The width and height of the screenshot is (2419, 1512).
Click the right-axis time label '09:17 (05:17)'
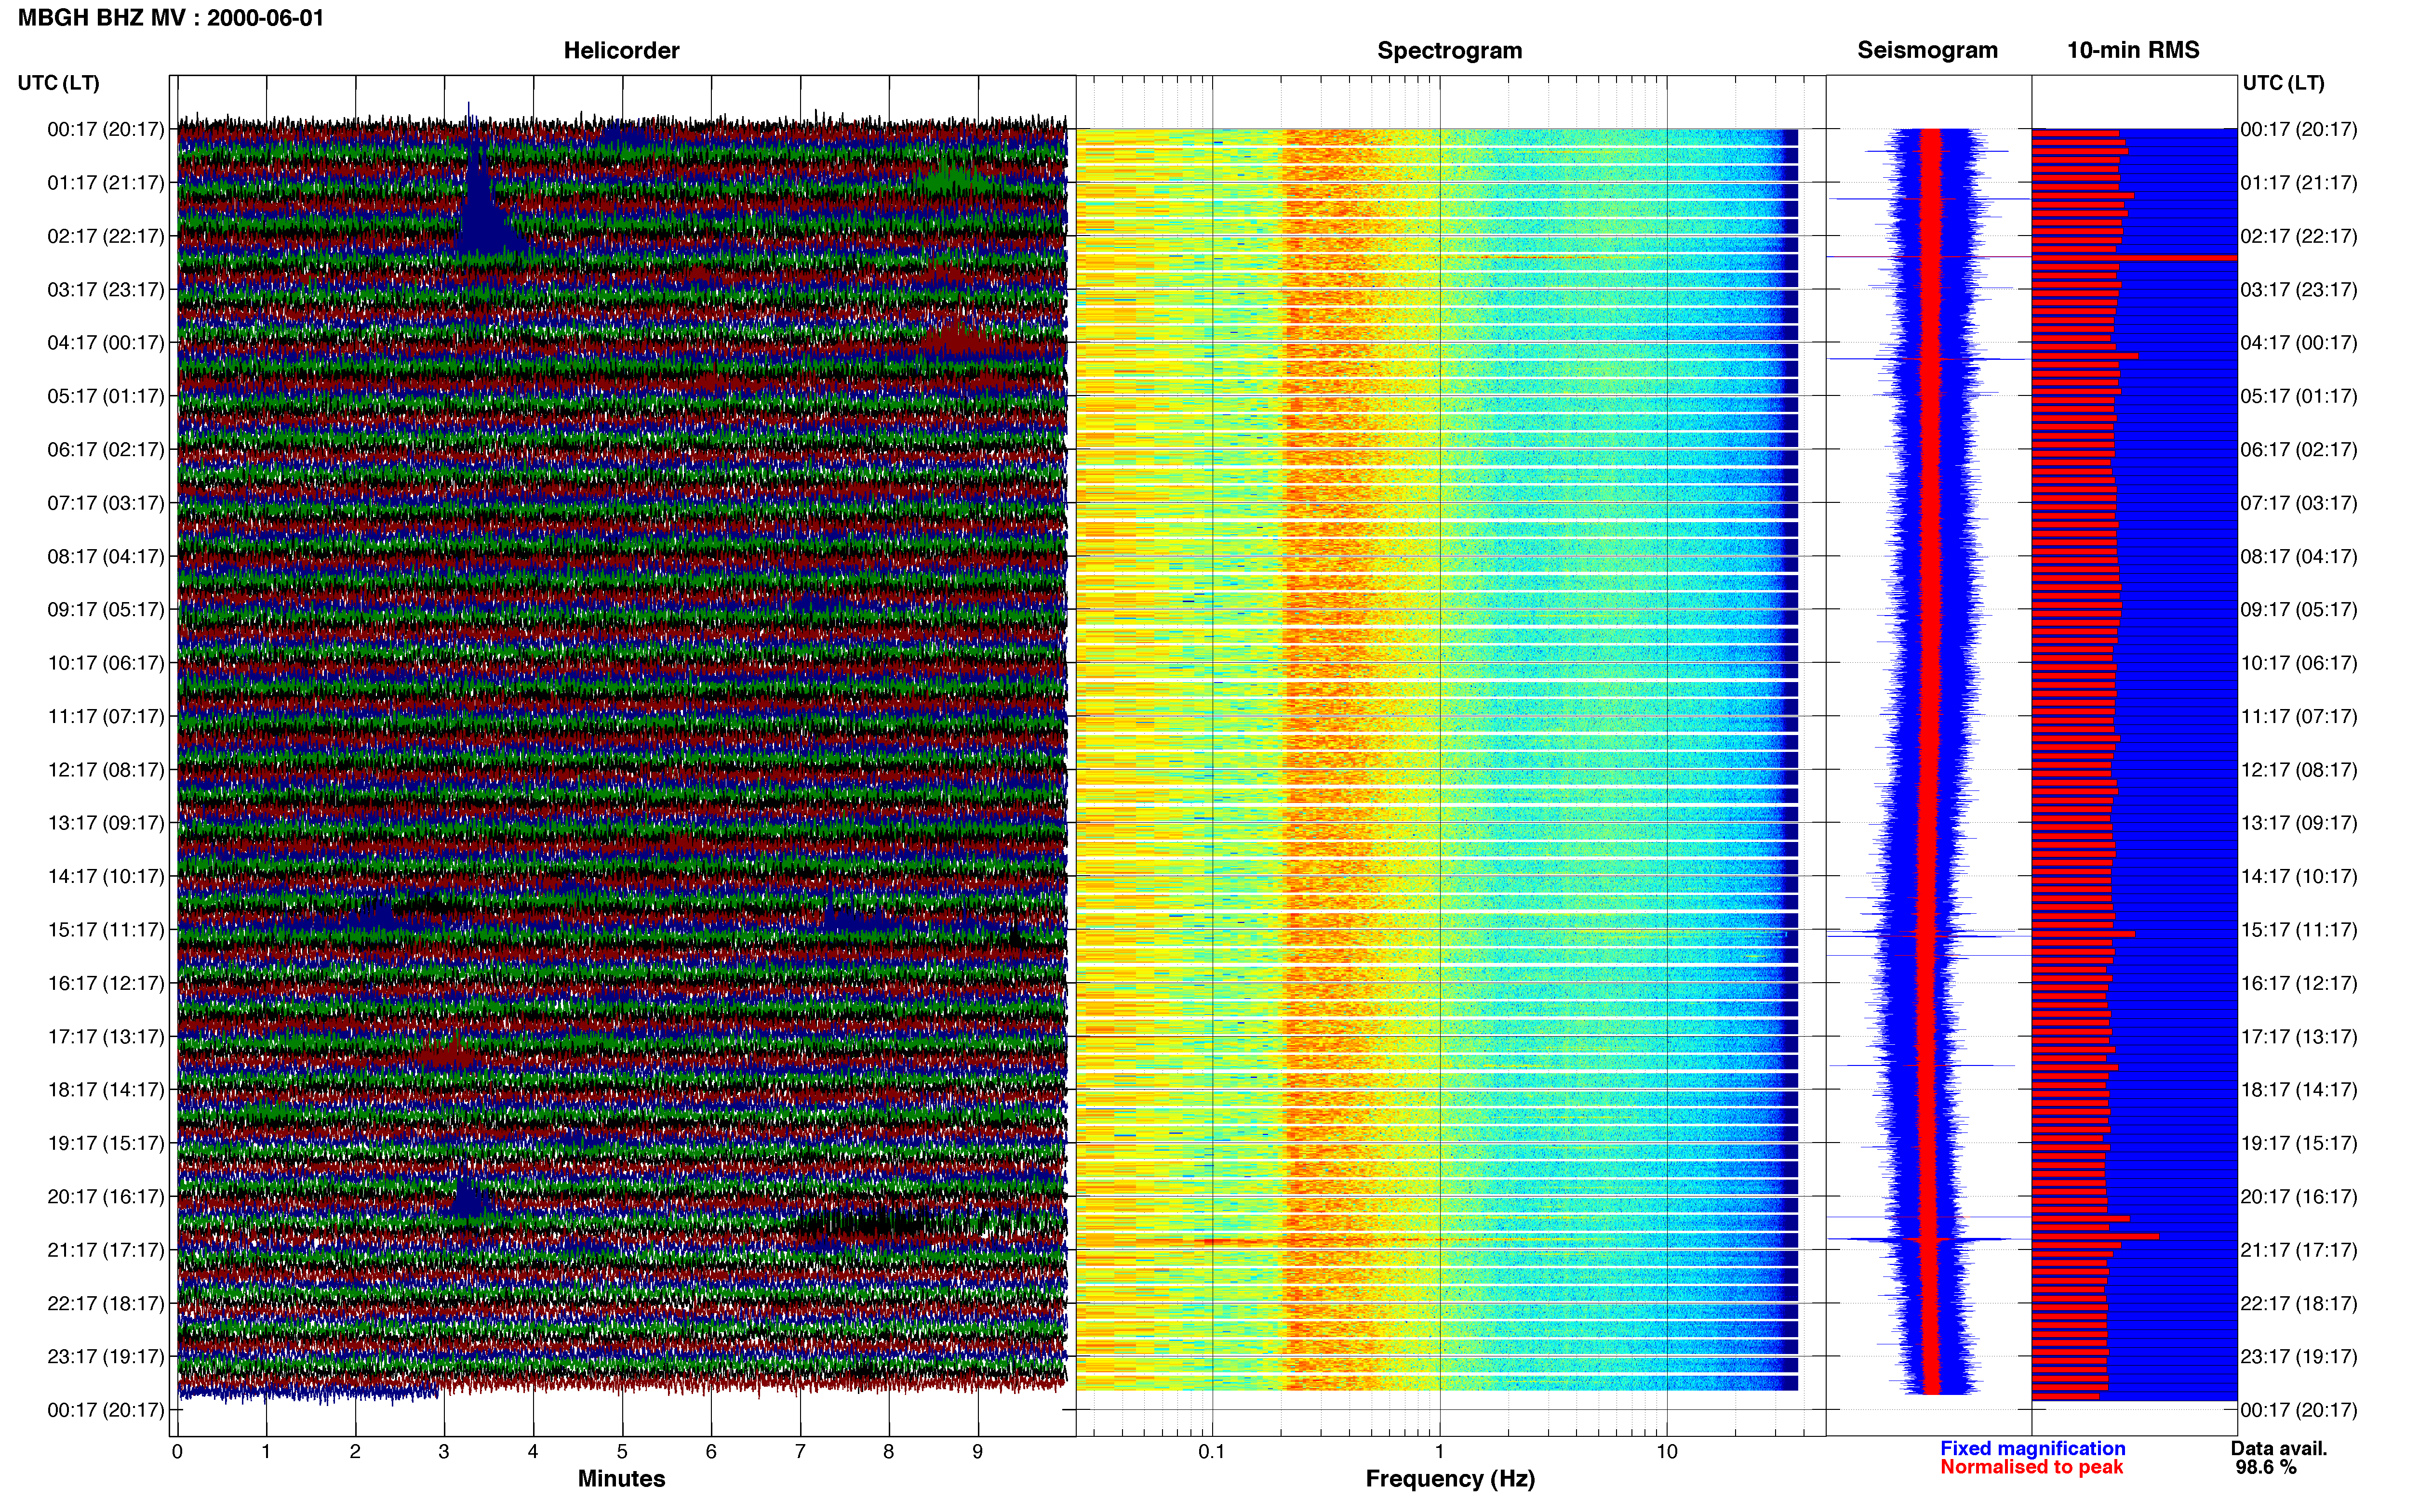tap(2299, 610)
